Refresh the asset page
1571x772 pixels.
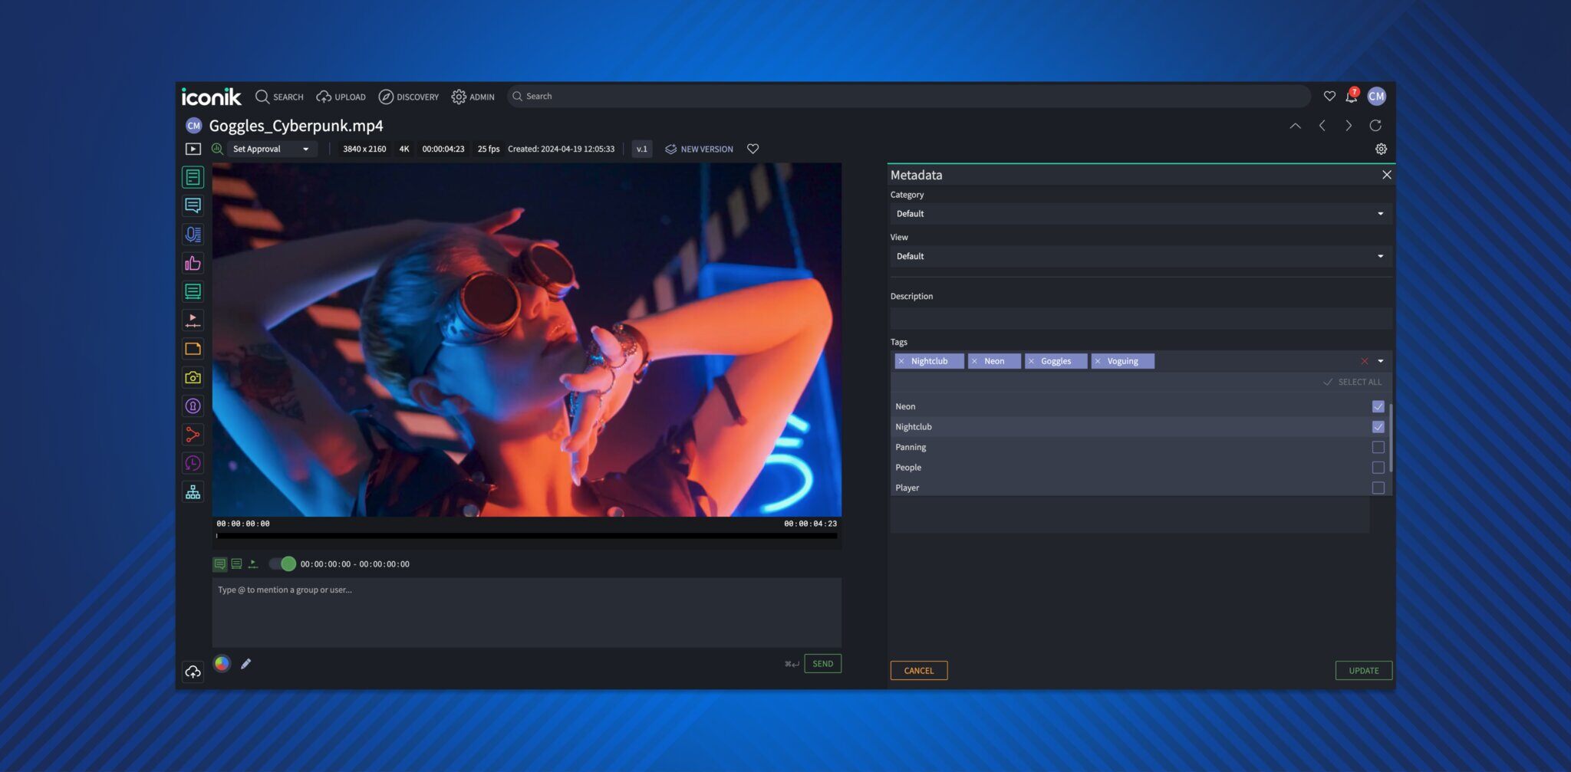pos(1375,126)
